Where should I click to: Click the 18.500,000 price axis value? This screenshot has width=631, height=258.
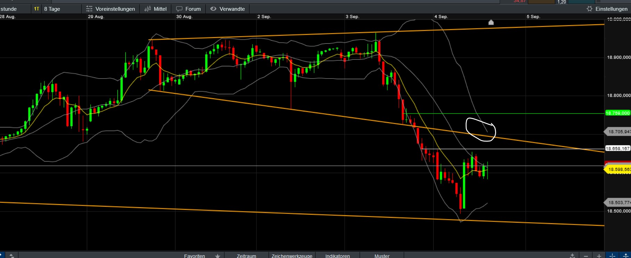[618, 211]
